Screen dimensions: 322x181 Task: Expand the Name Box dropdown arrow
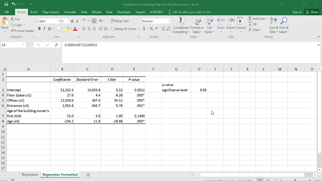point(24,45)
